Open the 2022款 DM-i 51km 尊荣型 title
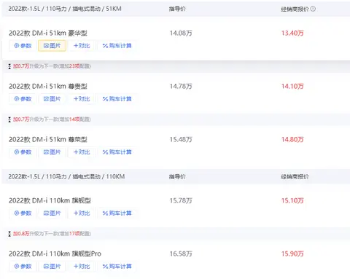This screenshot has width=350, height=279. pos(48,139)
